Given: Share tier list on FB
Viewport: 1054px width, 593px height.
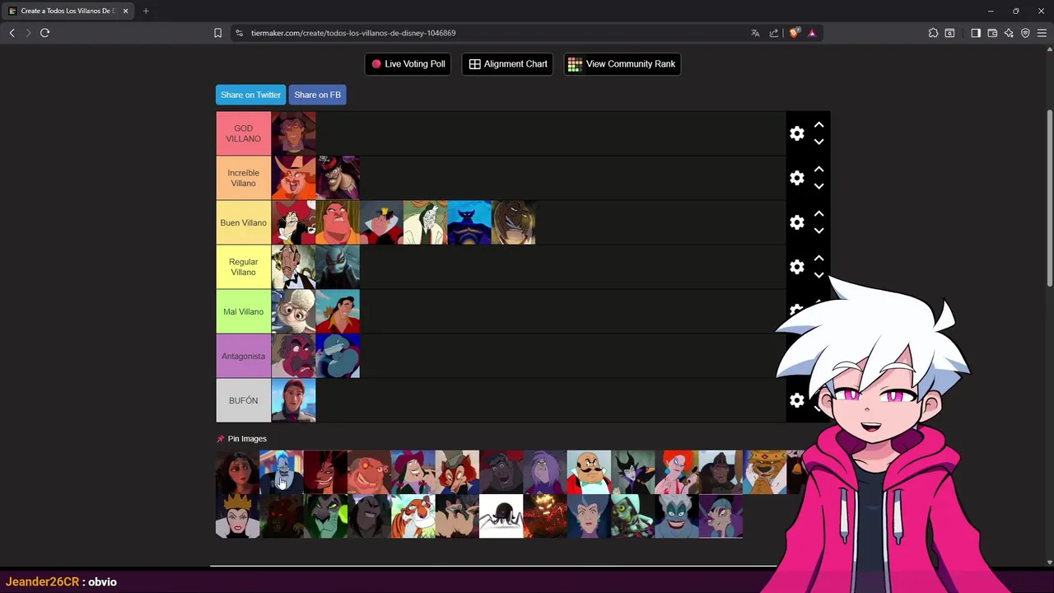Looking at the screenshot, I should coord(317,95).
